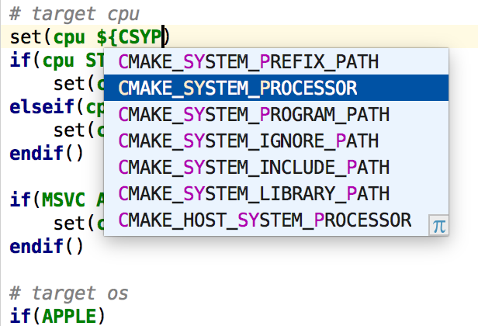Screen dimensions: 478x326
Task: Pick CMAKE_SYSTEM_PROGRAM_PATH from completion list
Action: (276, 114)
